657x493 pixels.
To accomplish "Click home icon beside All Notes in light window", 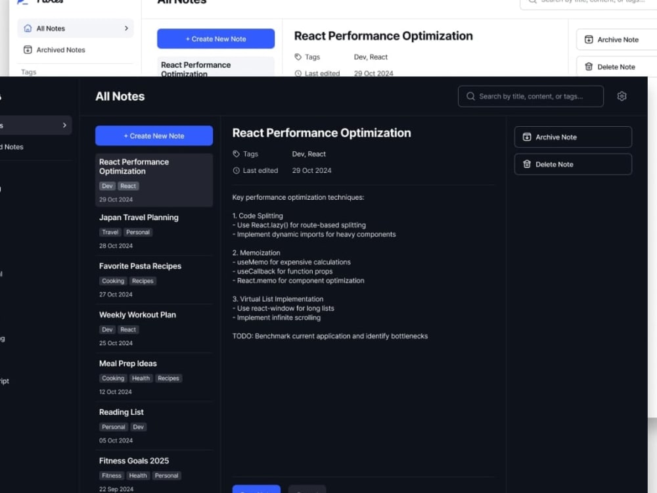I will [28, 28].
